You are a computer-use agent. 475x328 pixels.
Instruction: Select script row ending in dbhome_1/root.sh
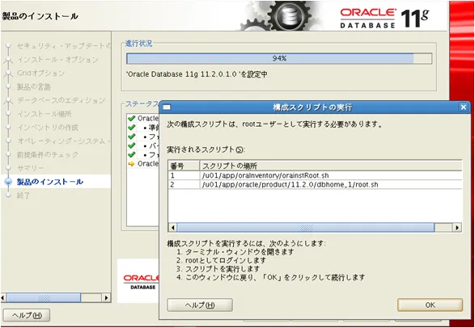click(315, 184)
